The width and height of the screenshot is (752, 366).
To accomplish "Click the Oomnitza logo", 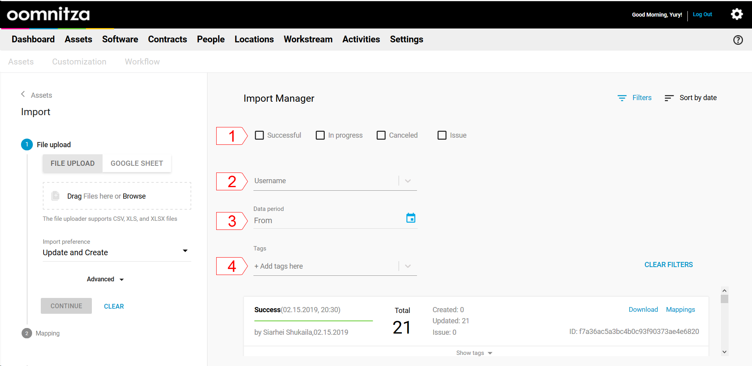I will pos(48,14).
